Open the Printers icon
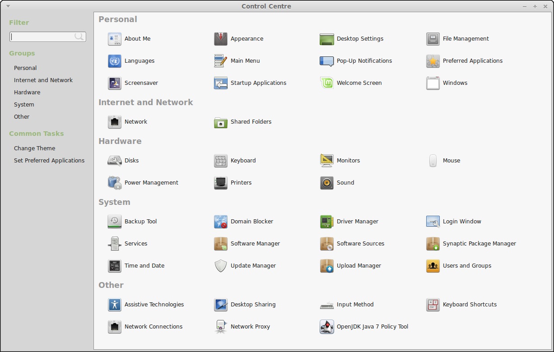The width and height of the screenshot is (554, 352). tap(221, 183)
